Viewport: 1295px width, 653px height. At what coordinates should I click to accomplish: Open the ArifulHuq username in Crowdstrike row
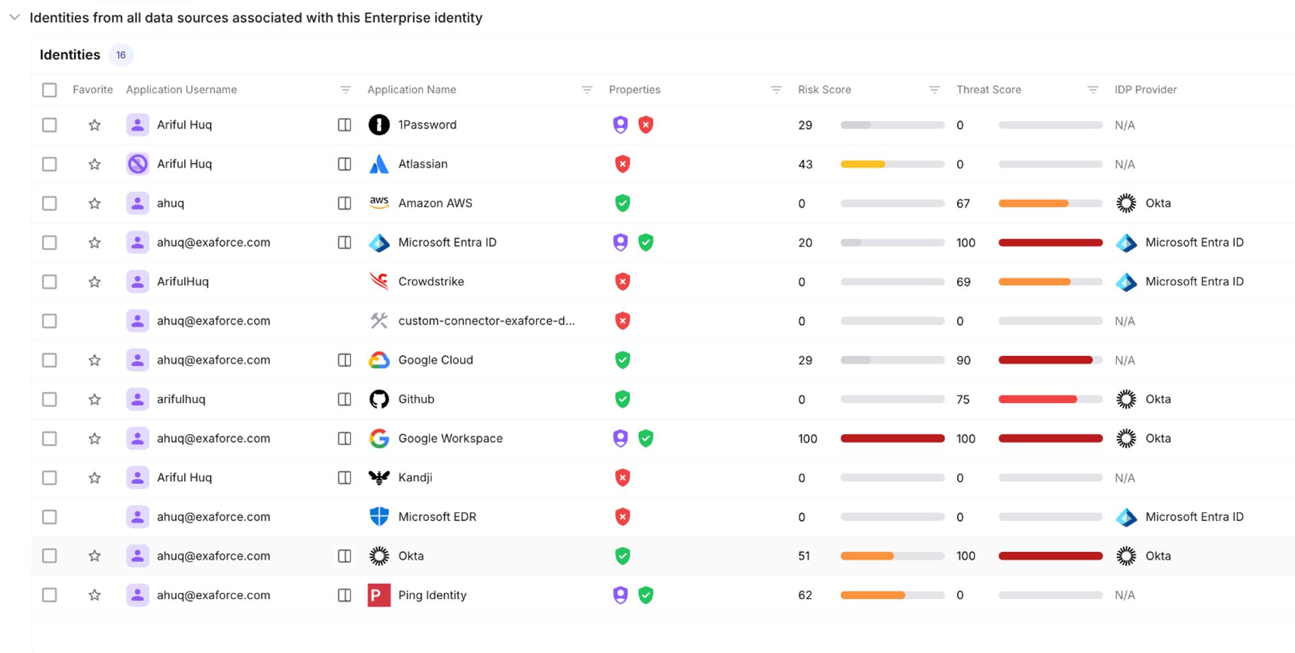click(183, 282)
